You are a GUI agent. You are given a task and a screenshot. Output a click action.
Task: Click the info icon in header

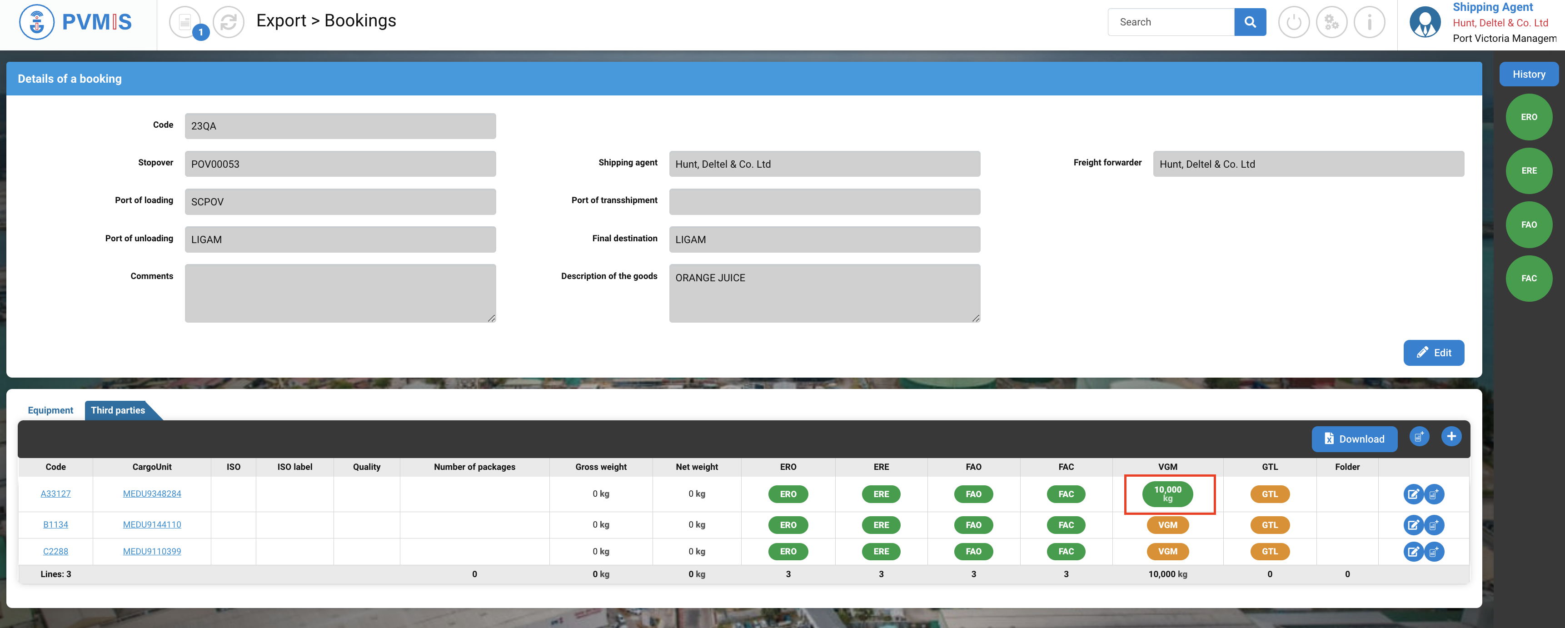click(1369, 22)
